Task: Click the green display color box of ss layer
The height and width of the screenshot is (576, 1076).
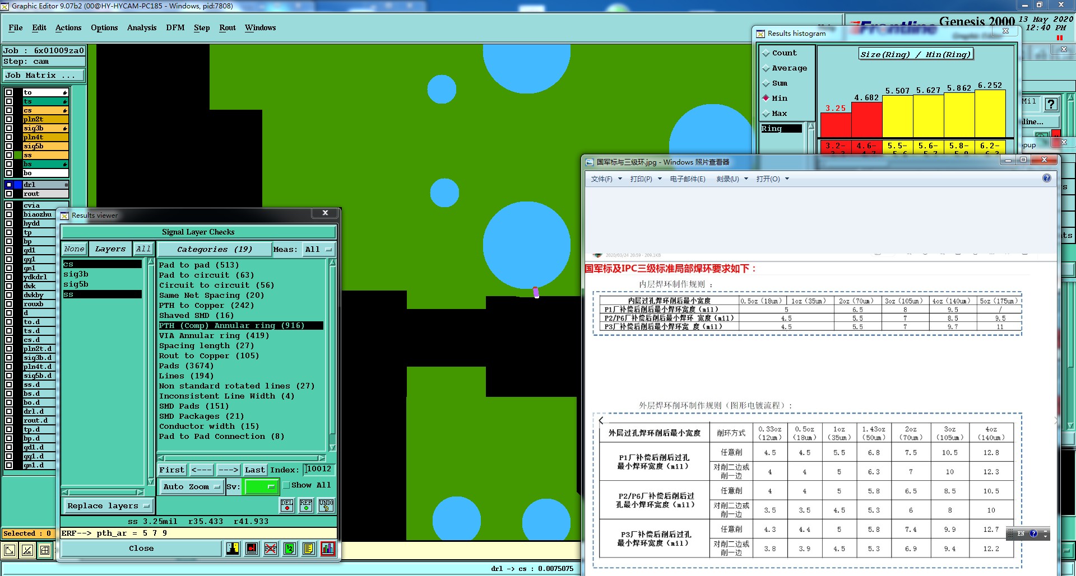Action: 18,155
